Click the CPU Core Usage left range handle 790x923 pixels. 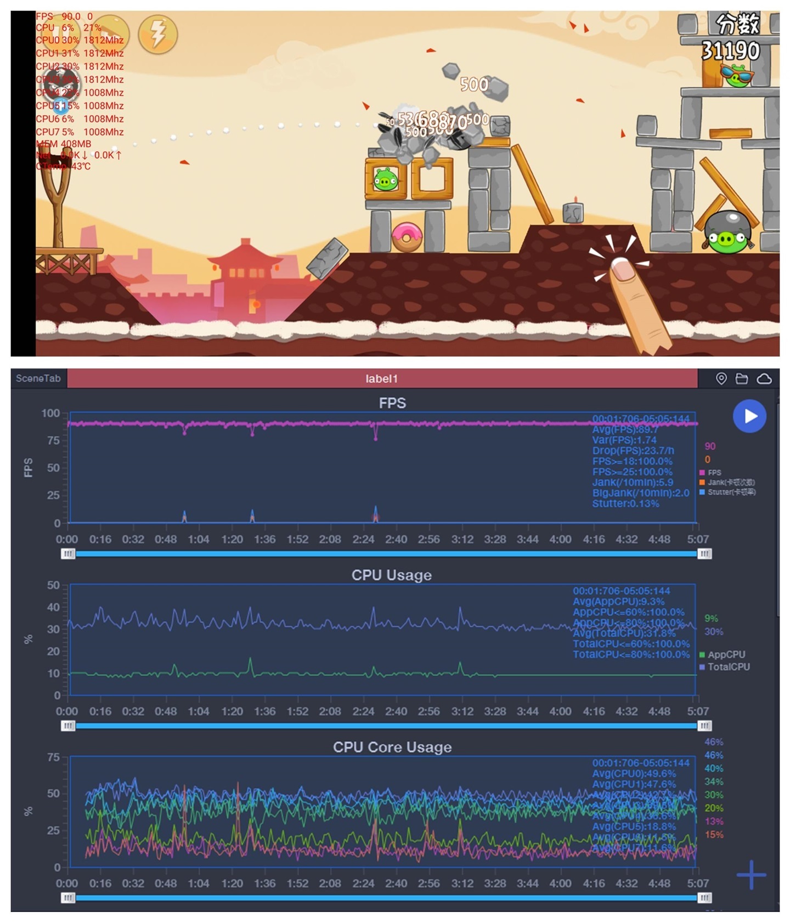click(67, 898)
